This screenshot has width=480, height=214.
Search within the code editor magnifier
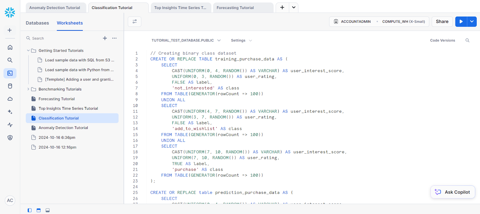pos(467,40)
